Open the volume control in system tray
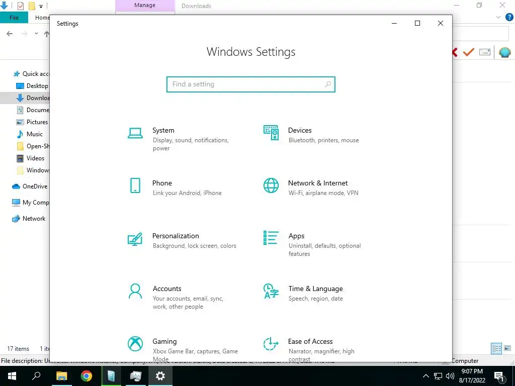This screenshot has height=386, width=515. pyautogui.click(x=450, y=376)
